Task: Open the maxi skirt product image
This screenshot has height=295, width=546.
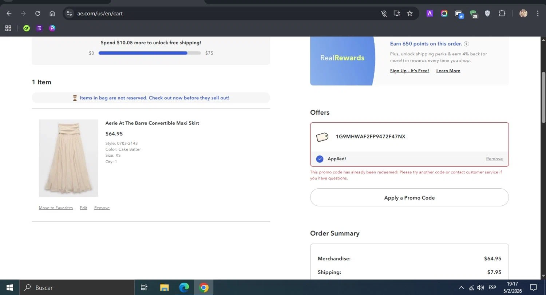Action: [68, 158]
